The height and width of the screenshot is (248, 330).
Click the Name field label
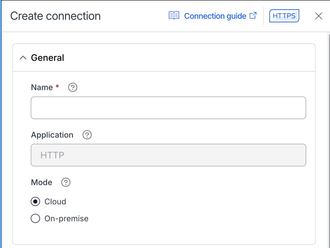pyautogui.click(x=42, y=87)
